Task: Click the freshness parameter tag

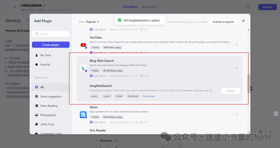Action: pos(133,96)
